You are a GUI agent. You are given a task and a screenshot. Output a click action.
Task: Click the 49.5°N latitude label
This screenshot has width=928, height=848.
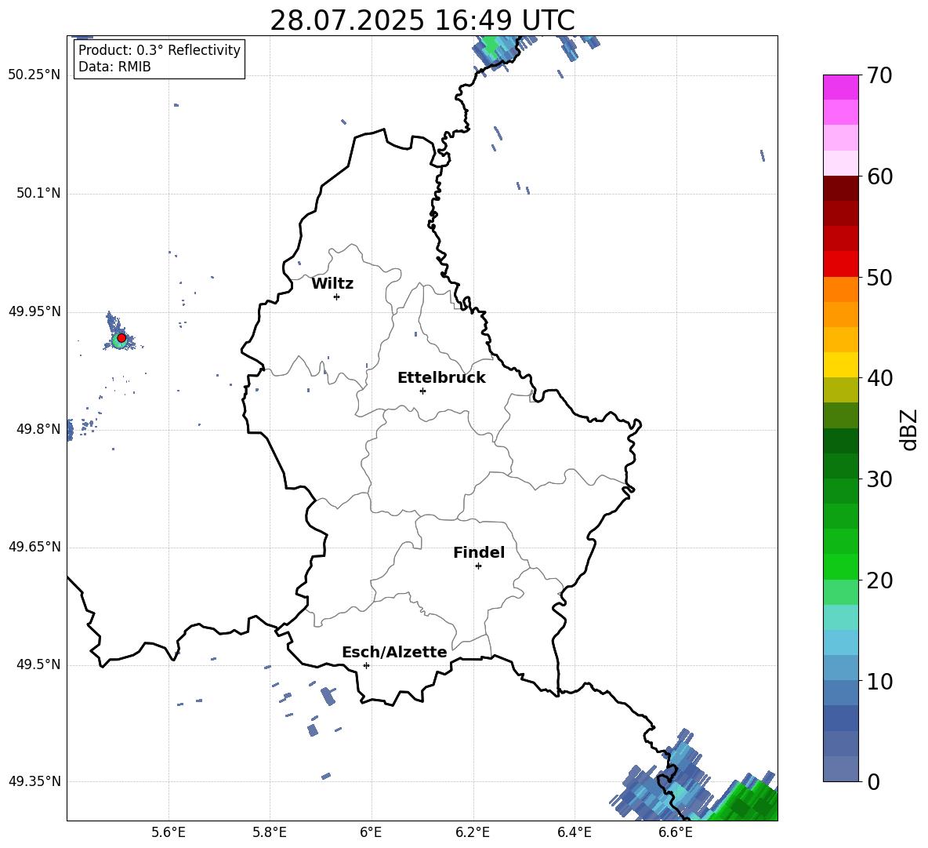[x=38, y=664]
